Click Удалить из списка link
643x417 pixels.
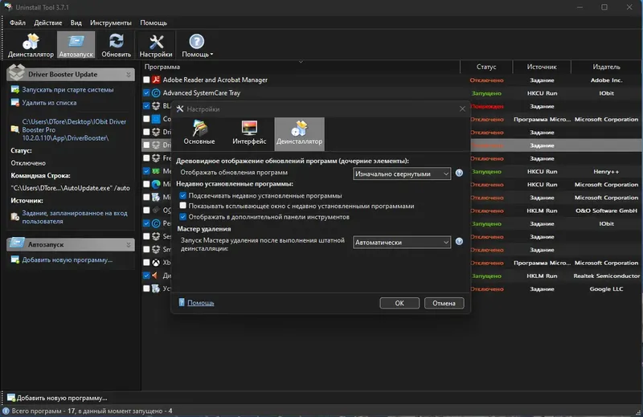click(49, 103)
